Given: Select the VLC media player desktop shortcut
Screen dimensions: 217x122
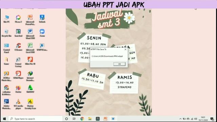Looking at the screenshot, I should (18, 104).
